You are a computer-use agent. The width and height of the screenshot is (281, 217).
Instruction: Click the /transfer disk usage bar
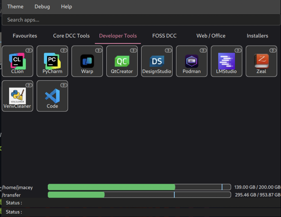tap(139, 195)
